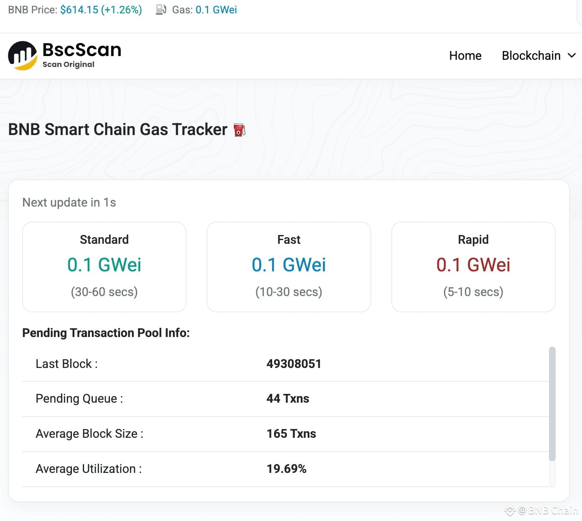Select the Standard gas price card
Screen dimensions: 582x521
pos(104,267)
